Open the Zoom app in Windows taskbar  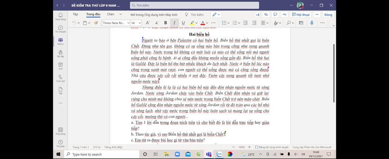(177, 154)
